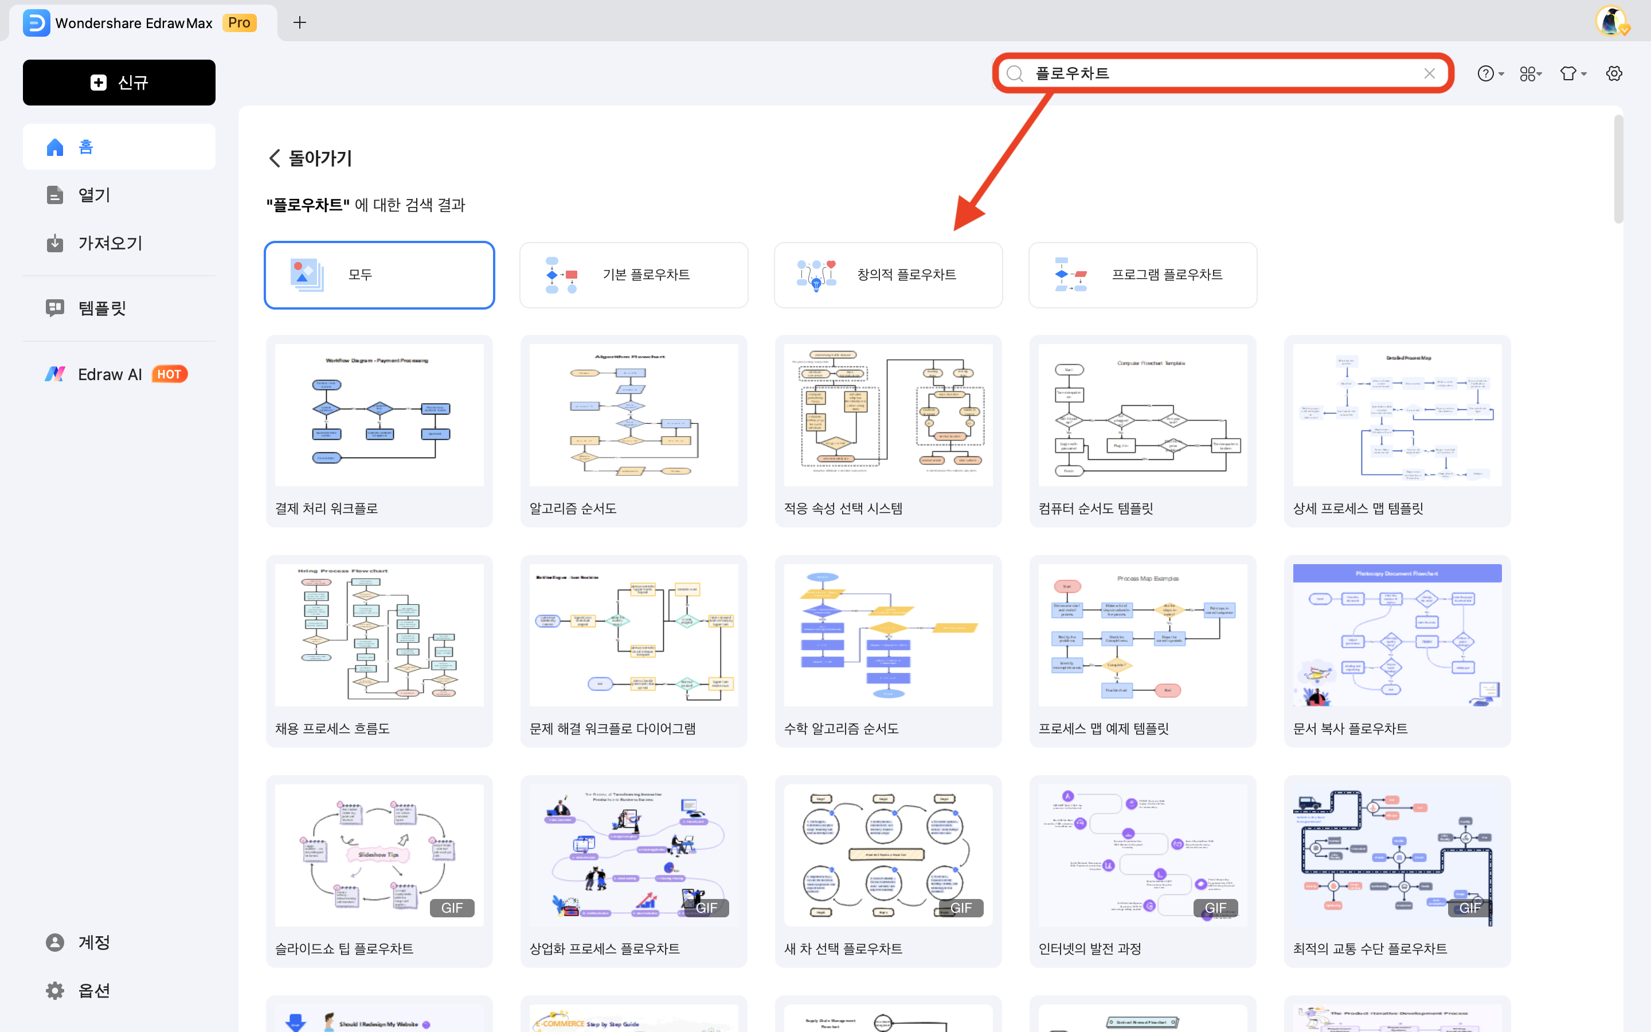Select 가져오기 import icon
The height and width of the screenshot is (1032, 1651).
click(55, 243)
